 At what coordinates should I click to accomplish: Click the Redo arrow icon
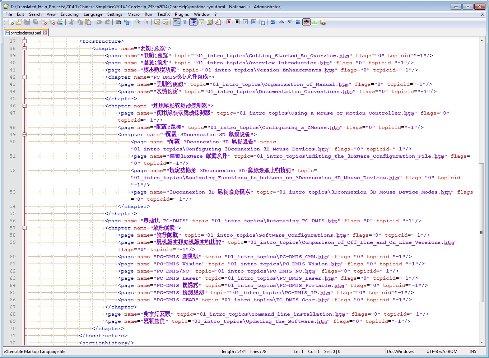107,22
